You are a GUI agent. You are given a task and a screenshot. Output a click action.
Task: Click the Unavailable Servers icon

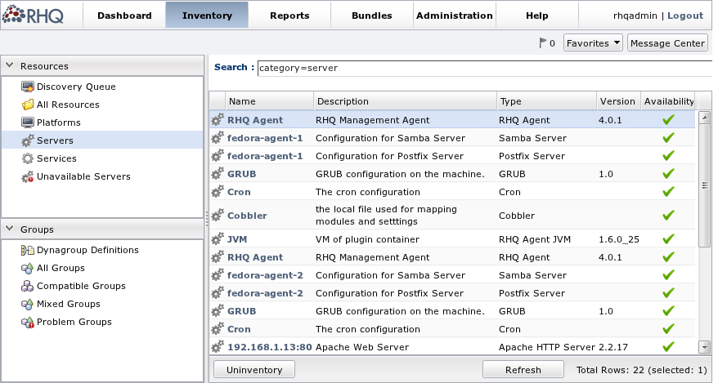(x=28, y=176)
